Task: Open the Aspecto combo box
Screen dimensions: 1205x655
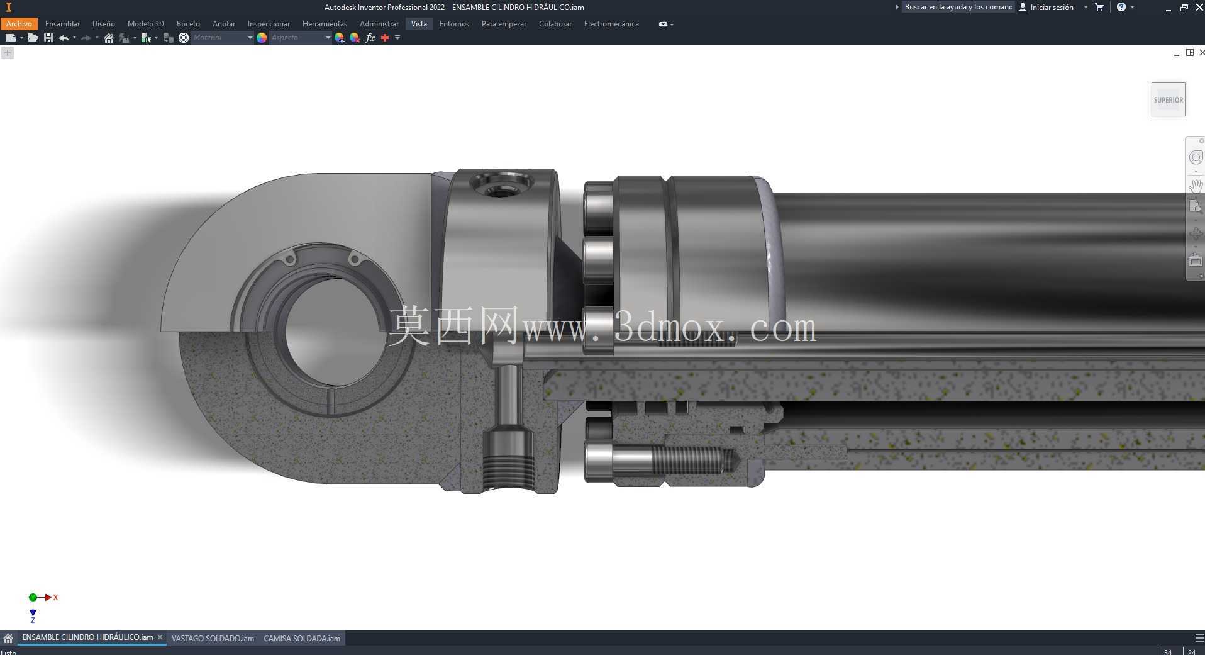Action: pos(300,38)
